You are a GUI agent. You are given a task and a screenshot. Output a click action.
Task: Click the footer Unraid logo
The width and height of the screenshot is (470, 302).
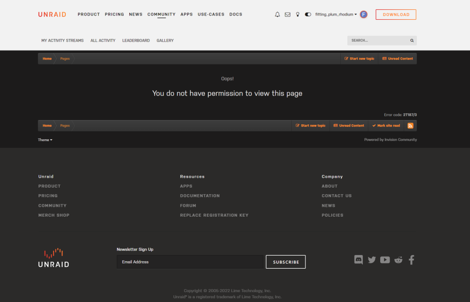pos(54,257)
